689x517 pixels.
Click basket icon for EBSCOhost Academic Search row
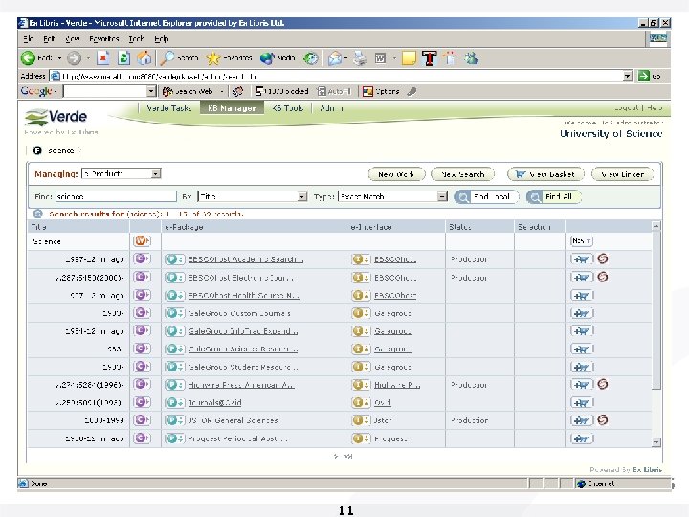(582, 258)
